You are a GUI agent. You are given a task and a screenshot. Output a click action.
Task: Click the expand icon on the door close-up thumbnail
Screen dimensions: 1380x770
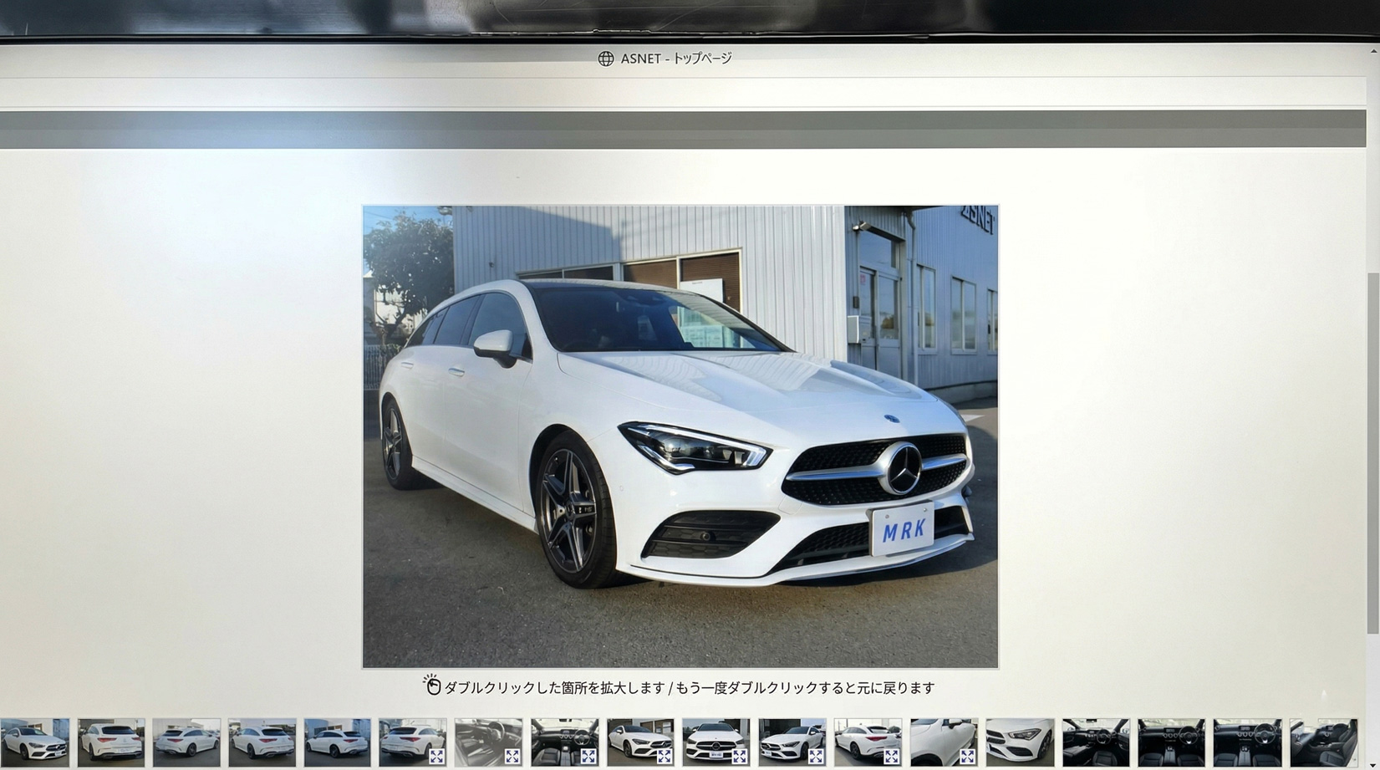965,755
